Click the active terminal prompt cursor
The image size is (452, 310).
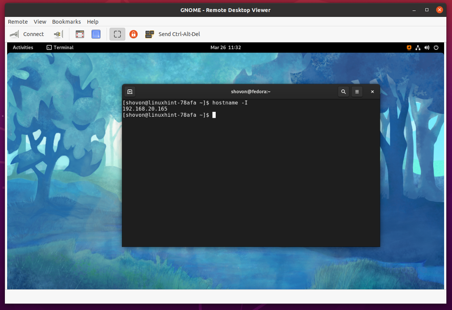214,115
